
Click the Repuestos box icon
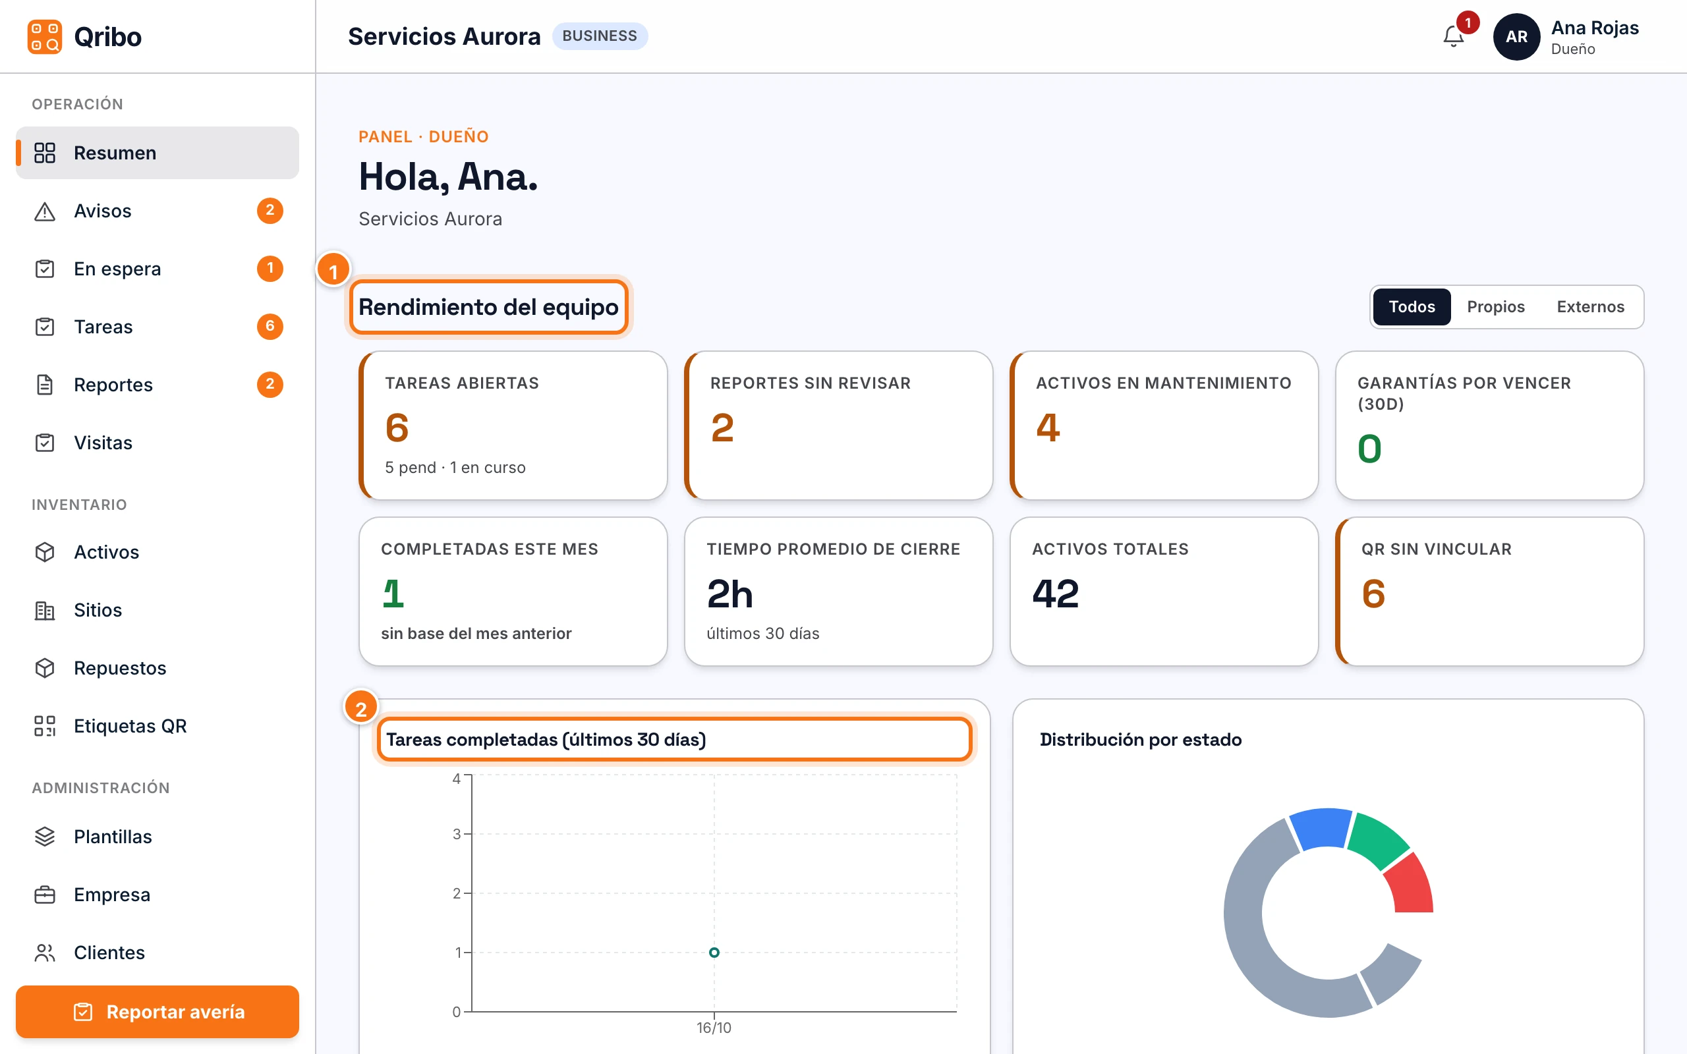pyautogui.click(x=45, y=668)
